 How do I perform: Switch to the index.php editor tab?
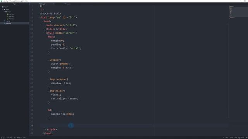pos(42,4)
